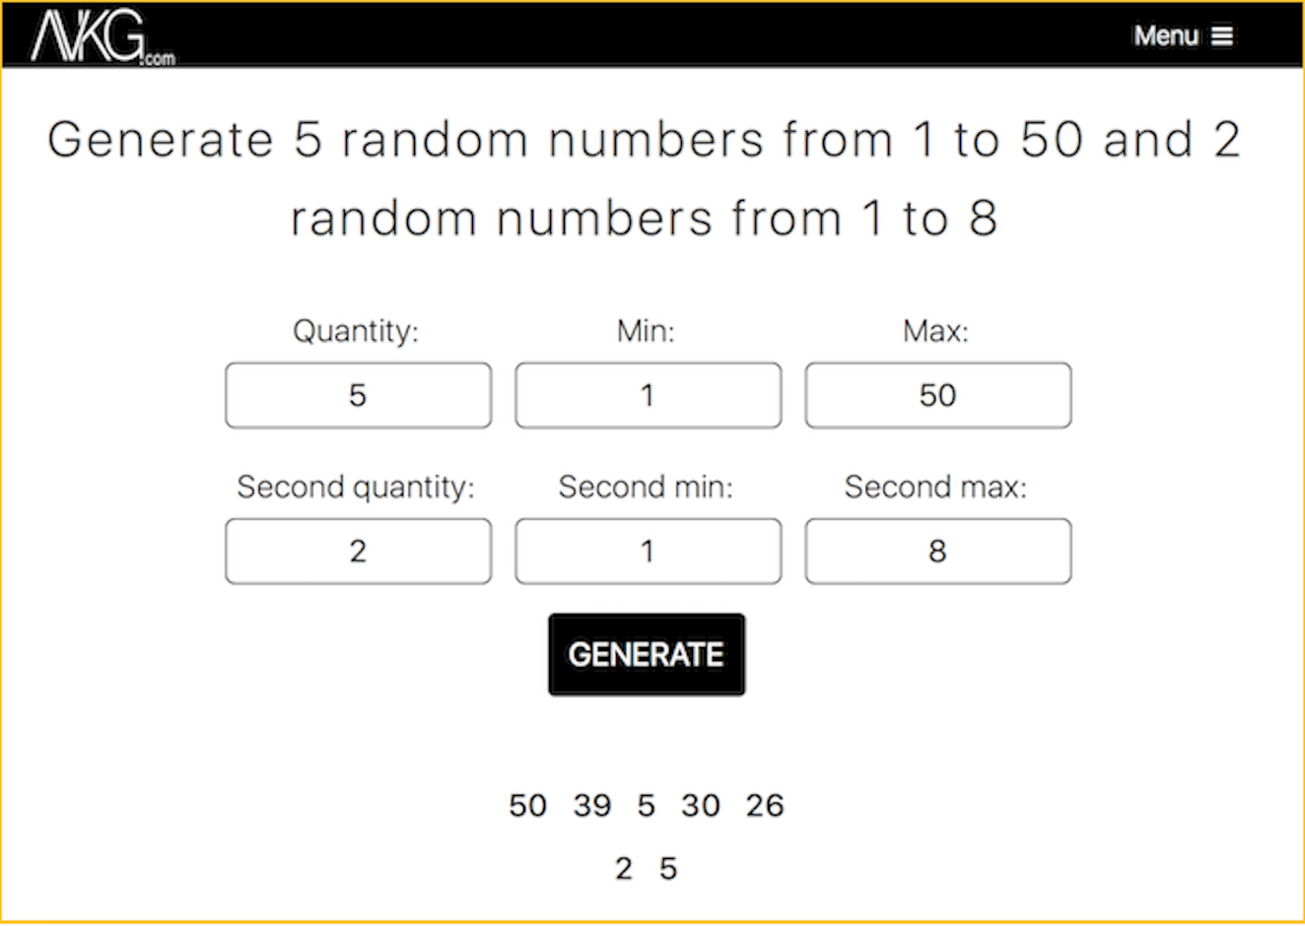Image resolution: width=1305 pixels, height=926 pixels.
Task: Click the Min label
Action: pos(647,331)
